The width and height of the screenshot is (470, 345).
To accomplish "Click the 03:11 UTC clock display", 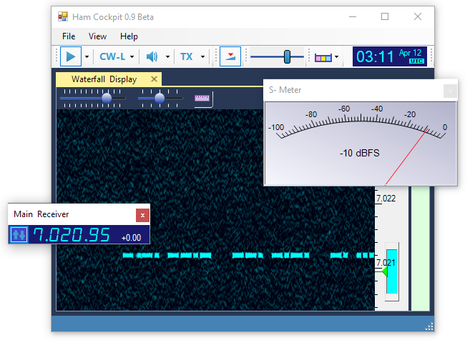I will (x=390, y=56).
